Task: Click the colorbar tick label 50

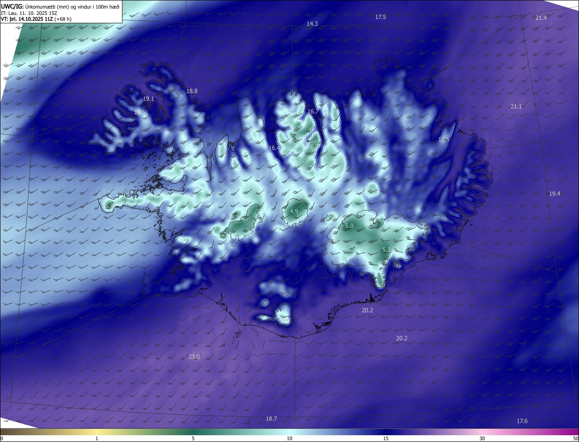Action: (575, 438)
